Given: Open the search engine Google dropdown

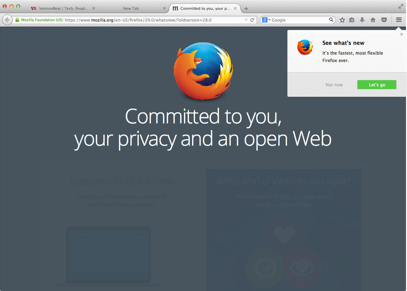Looking at the screenshot, I should pos(266,20).
